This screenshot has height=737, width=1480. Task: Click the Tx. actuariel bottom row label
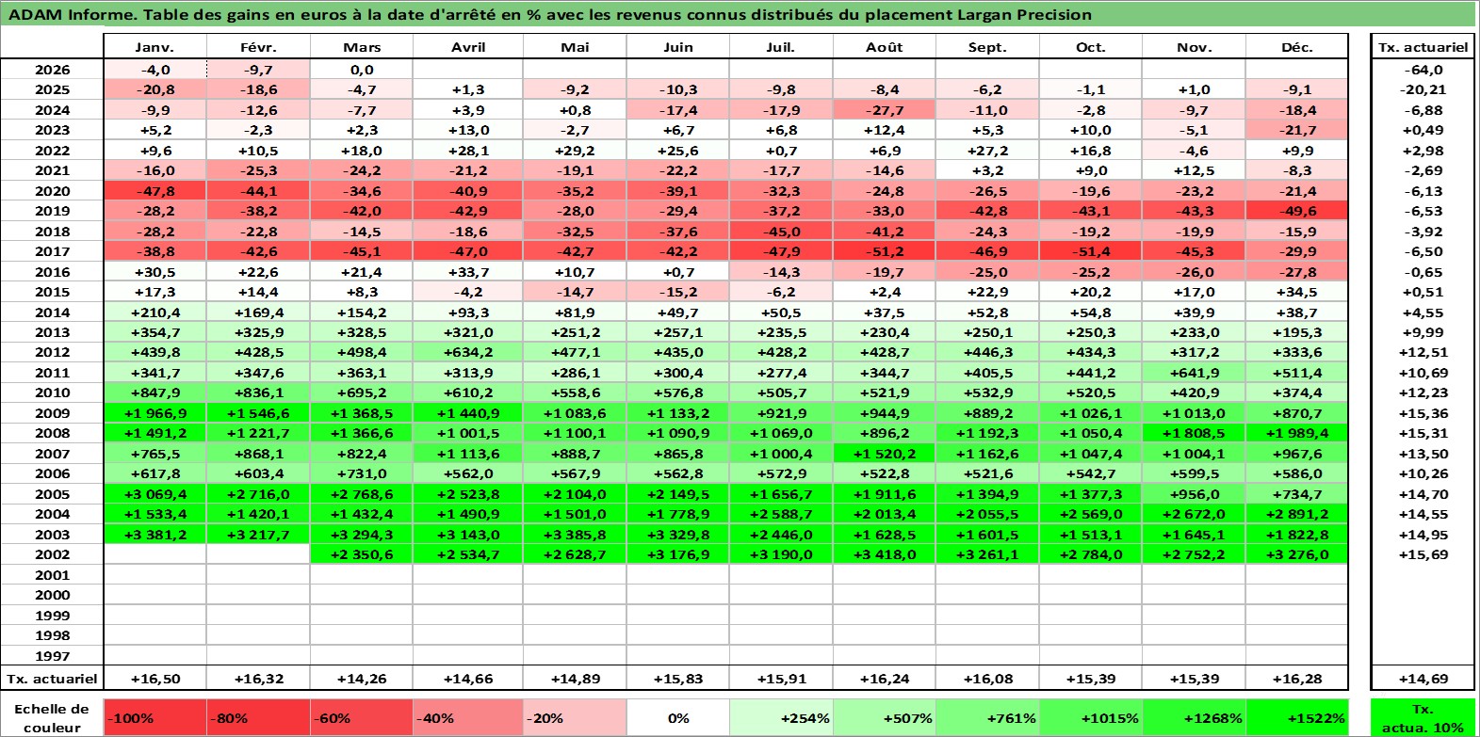(x=52, y=679)
